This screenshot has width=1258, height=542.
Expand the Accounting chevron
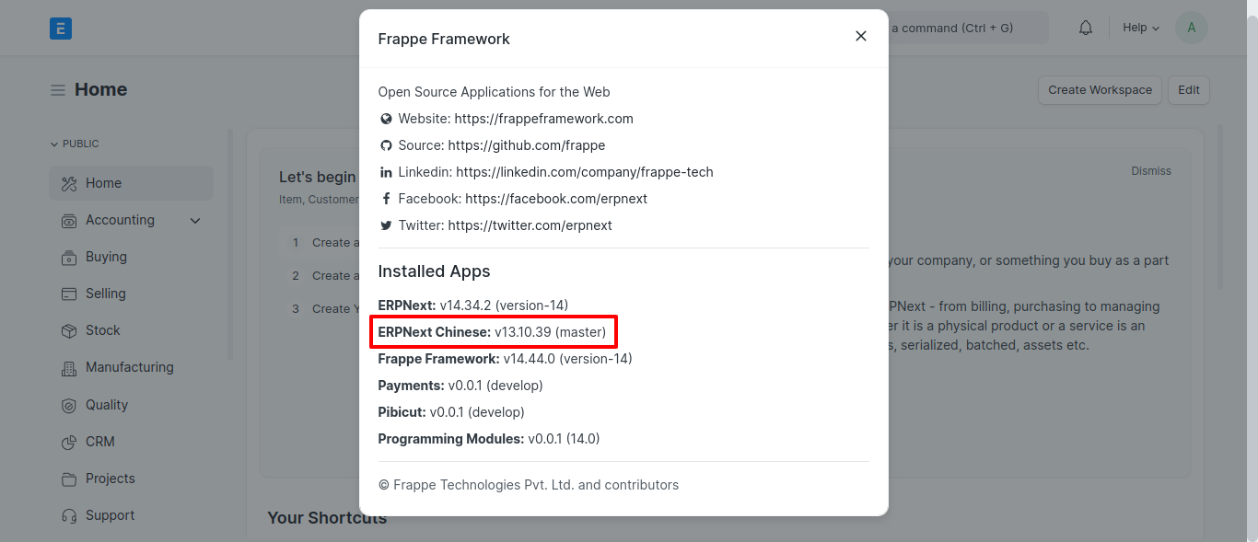pyautogui.click(x=195, y=221)
